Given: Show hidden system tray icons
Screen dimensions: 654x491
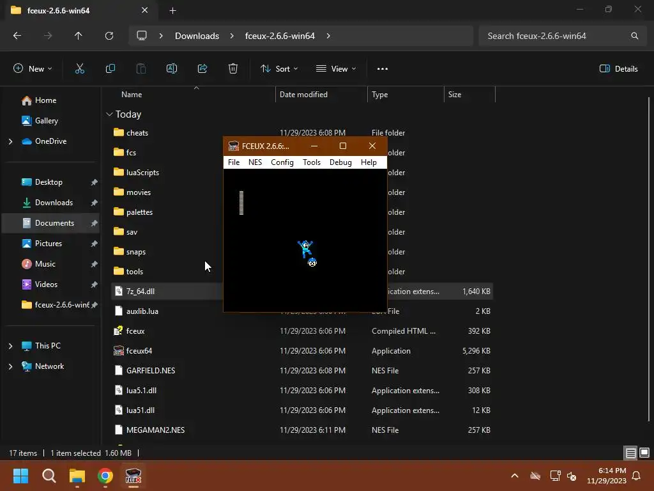Looking at the screenshot, I should [x=515, y=476].
